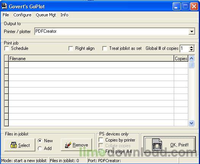Open the Info menu
The height and width of the screenshot is (164, 200).
coord(64,15)
